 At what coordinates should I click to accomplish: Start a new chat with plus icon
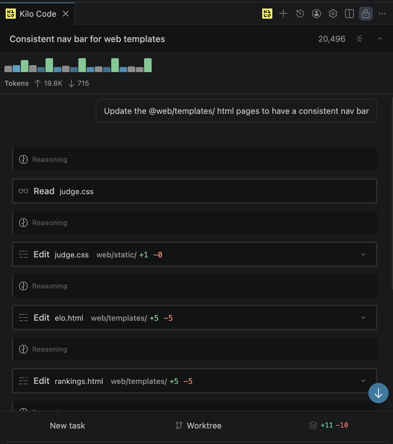283,14
